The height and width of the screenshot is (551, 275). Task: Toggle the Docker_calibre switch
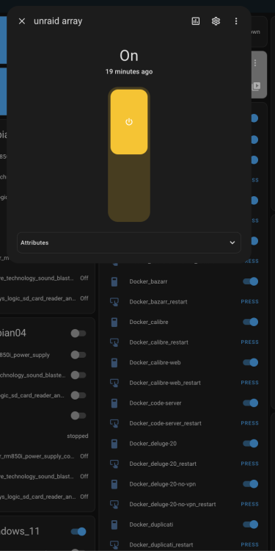251,322
